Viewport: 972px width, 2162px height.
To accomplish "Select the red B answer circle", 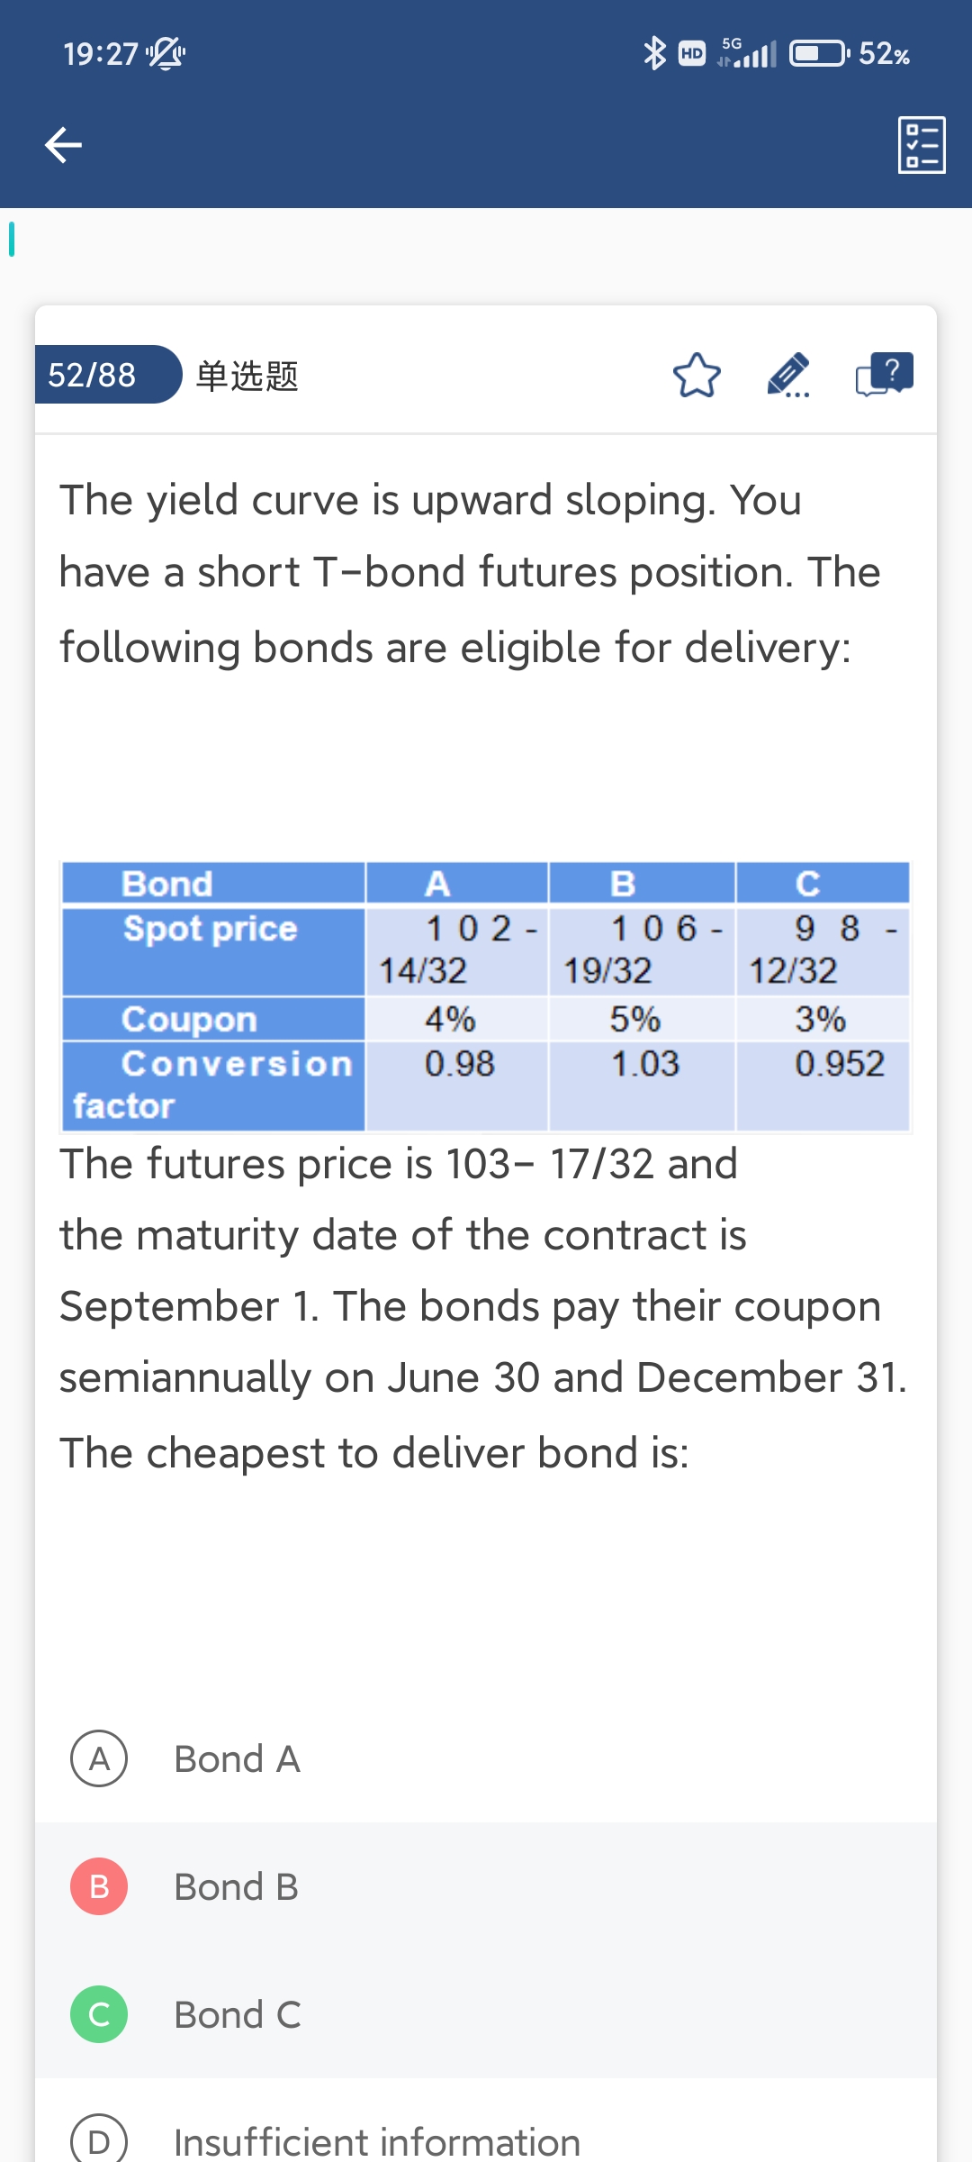I will 99,1886.
